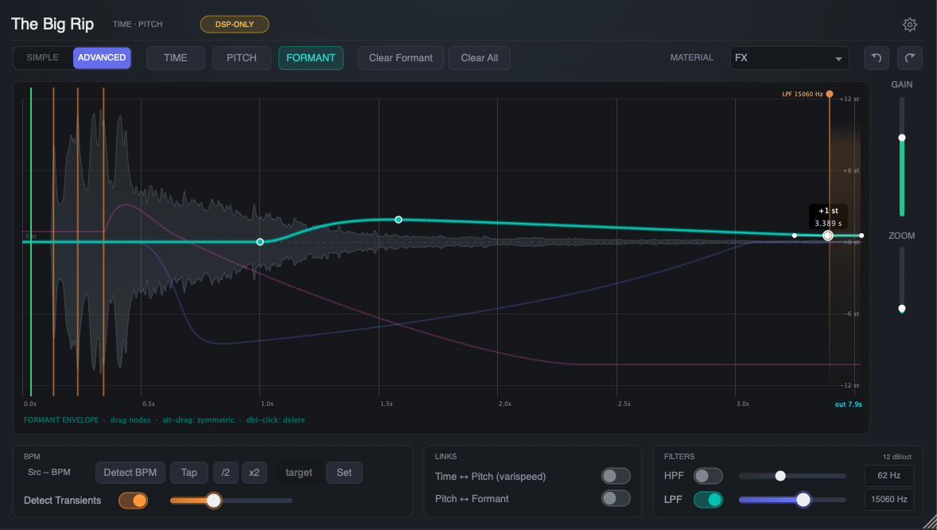The height and width of the screenshot is (530, 937).
Task: Enable Pitch ↔ Formant link
Action: pos(616,498)
